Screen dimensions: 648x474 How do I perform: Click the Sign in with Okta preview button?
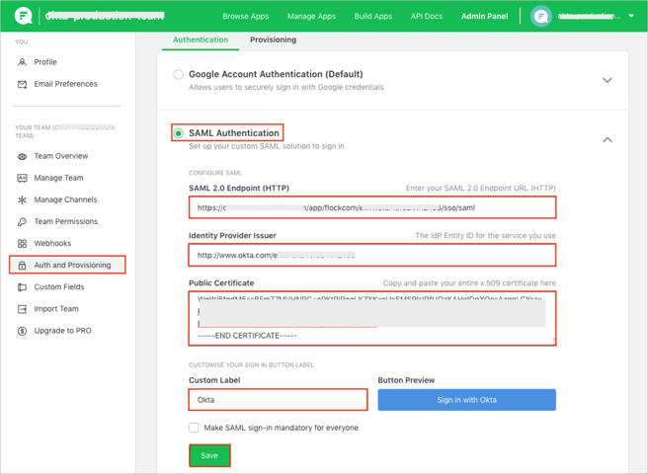point(466,399)
